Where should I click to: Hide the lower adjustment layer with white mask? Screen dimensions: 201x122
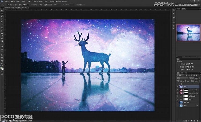pos(177,99)
